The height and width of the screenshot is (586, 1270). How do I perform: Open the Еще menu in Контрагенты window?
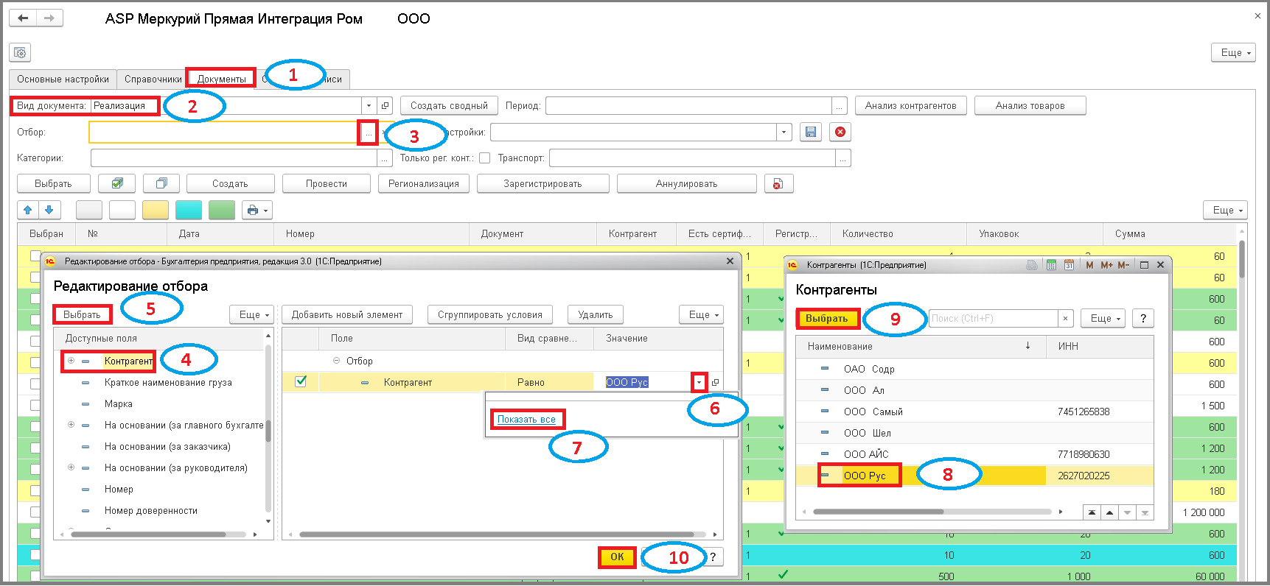(1103, 319)
